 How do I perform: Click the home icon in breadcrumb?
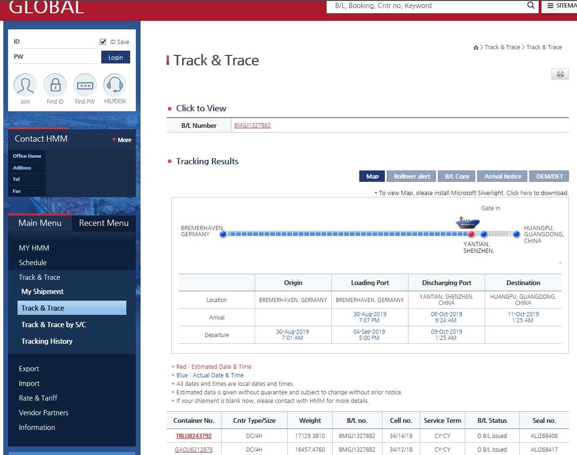point(476,47)
